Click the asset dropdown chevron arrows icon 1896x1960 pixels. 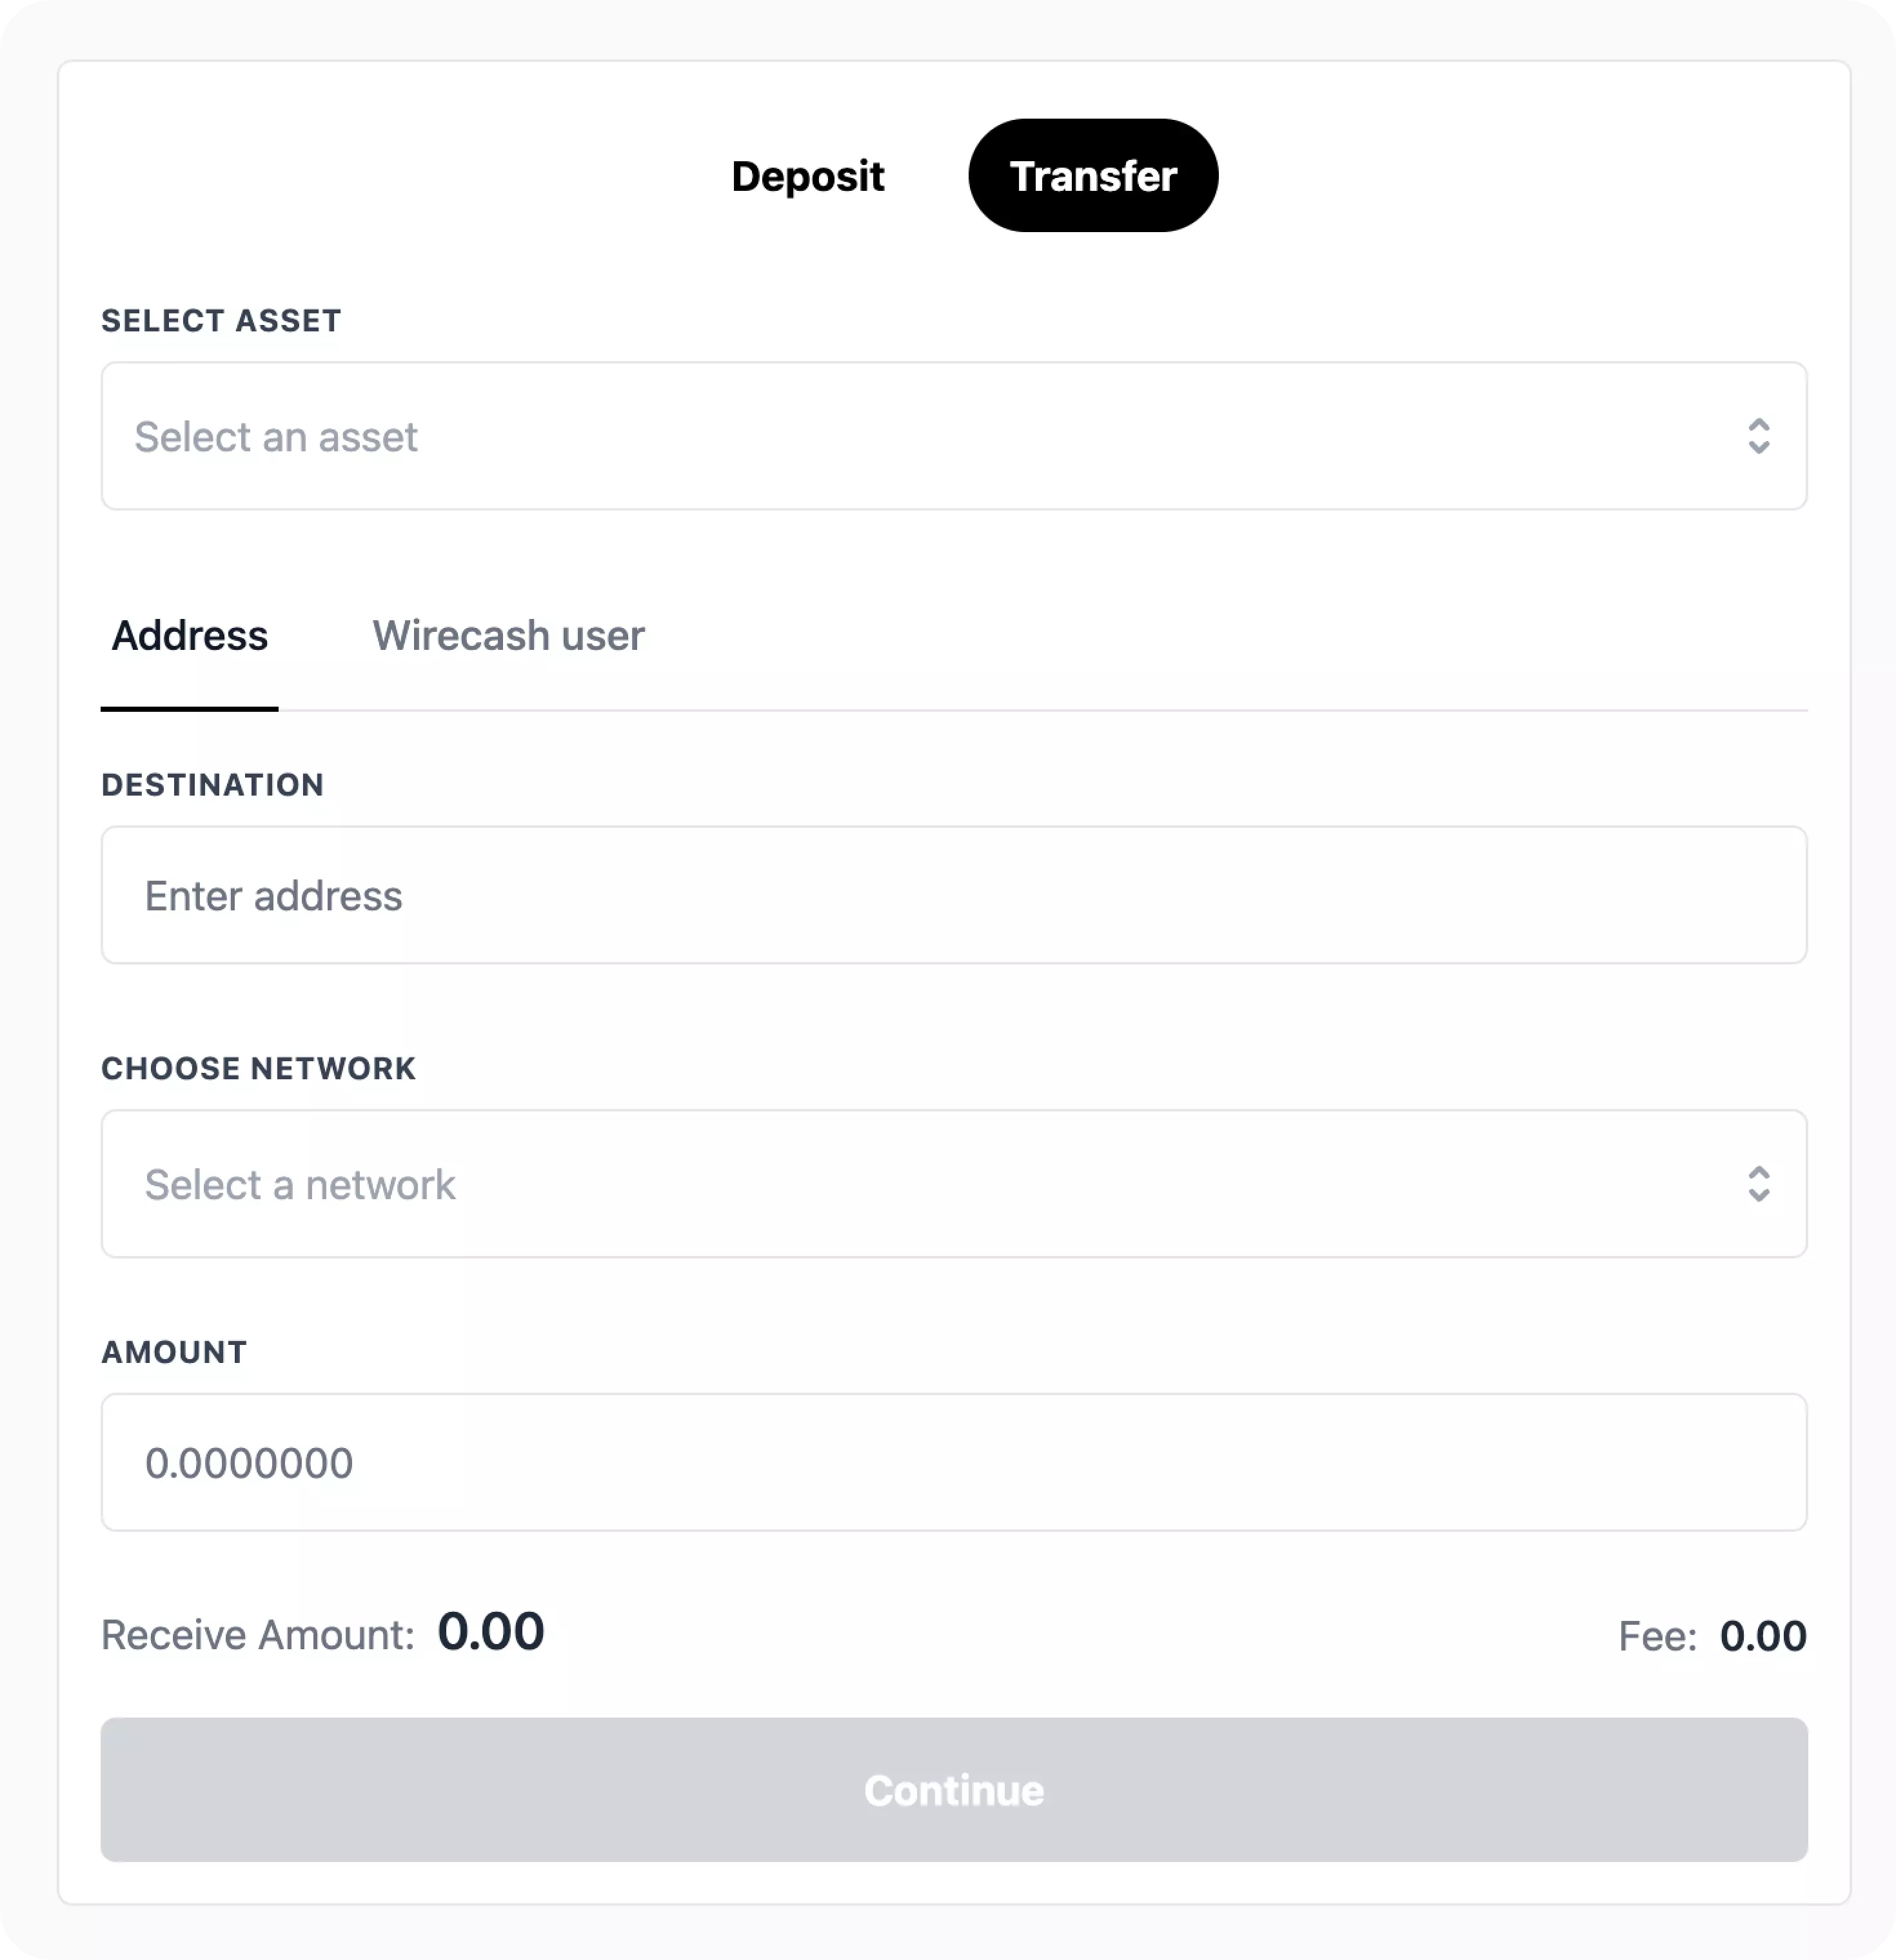tap(1758, 436)
